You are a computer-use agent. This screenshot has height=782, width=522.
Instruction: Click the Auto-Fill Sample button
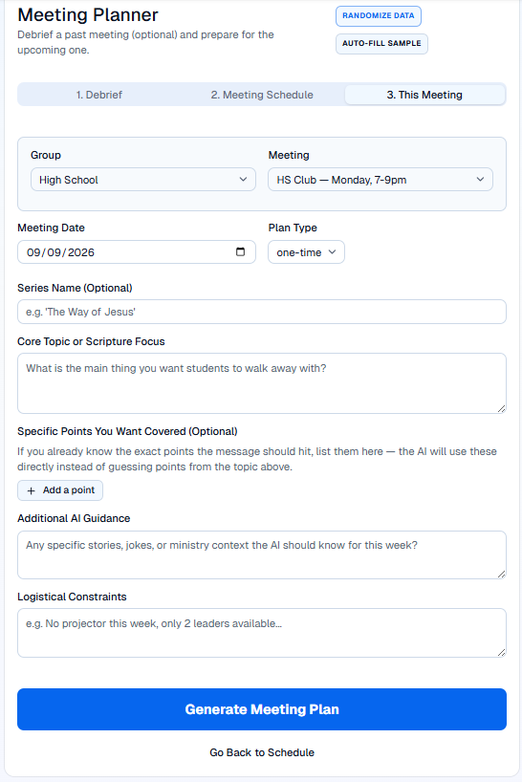click(381, 43)
